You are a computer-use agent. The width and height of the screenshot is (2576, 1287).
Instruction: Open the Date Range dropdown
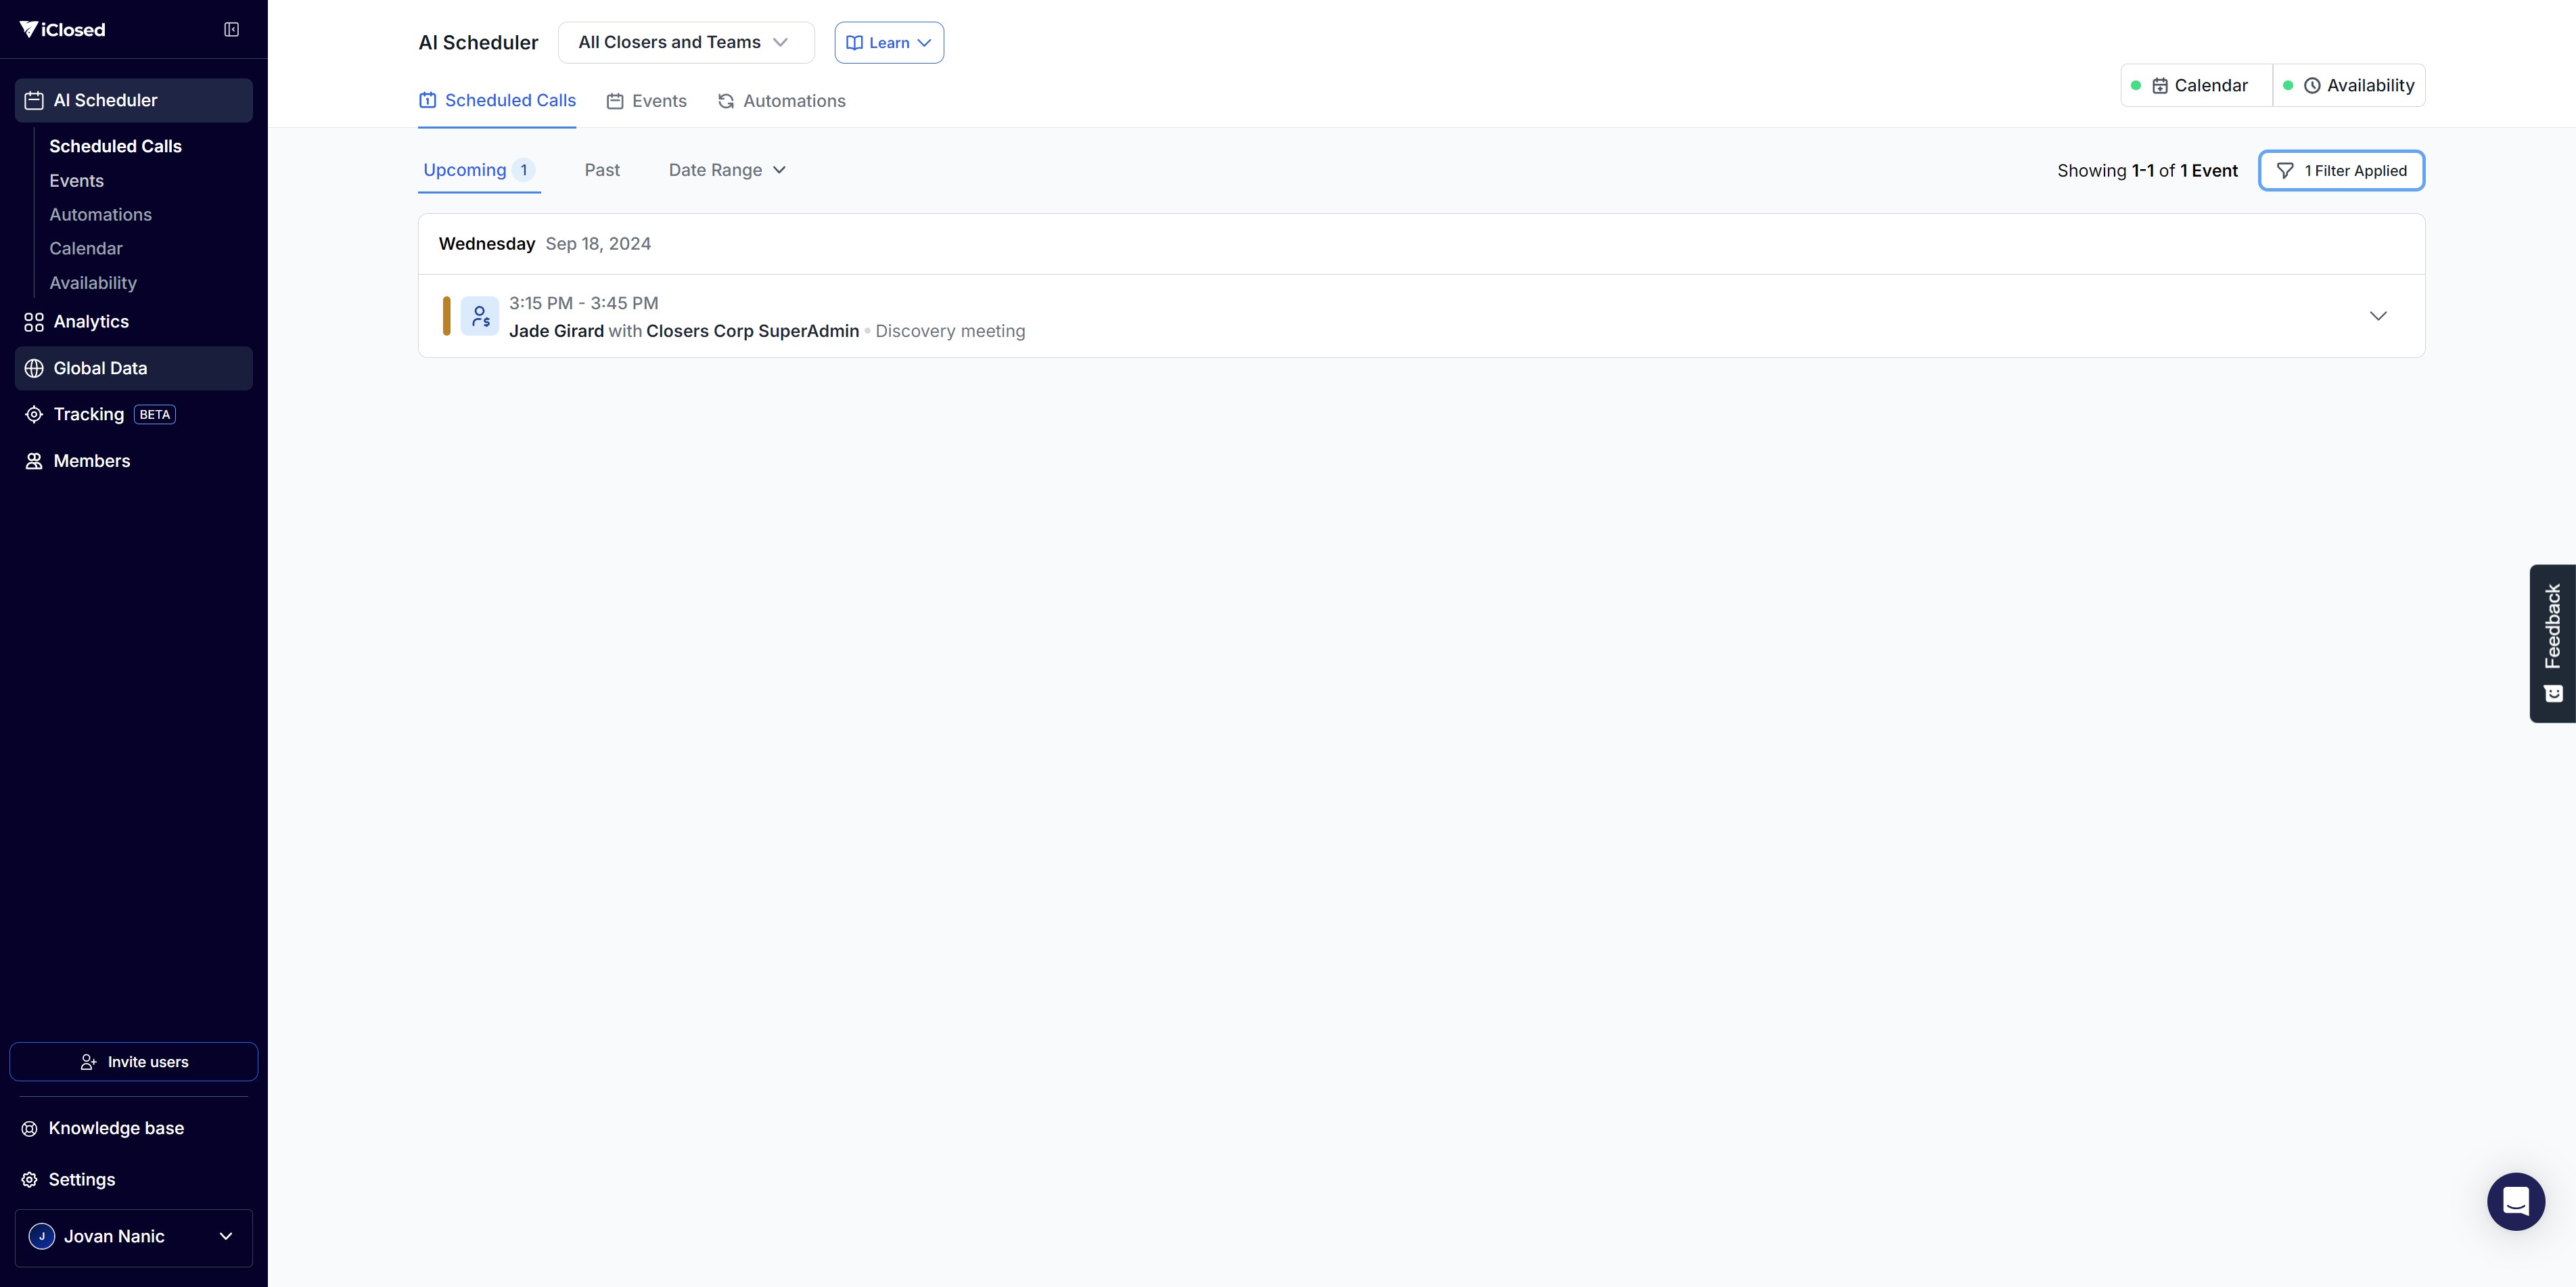coord(727,170)
